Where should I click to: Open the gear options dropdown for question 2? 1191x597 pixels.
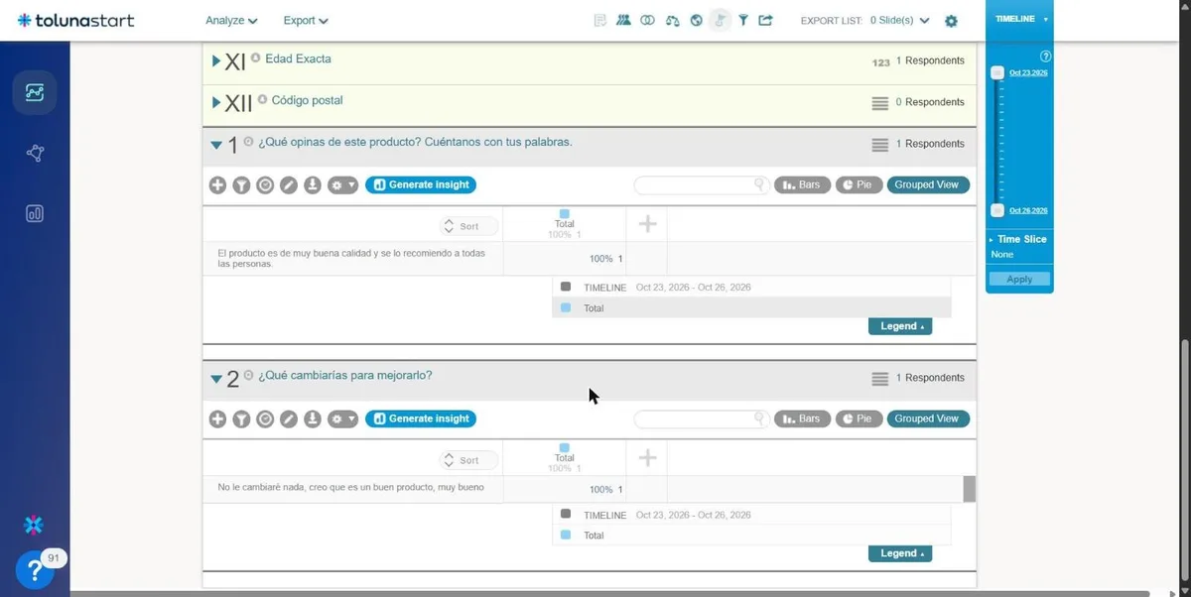(342, 419)
